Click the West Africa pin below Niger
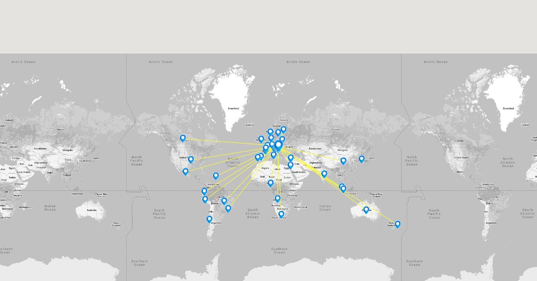This screenshot has width=537, height=281. [x=270, y=183]
